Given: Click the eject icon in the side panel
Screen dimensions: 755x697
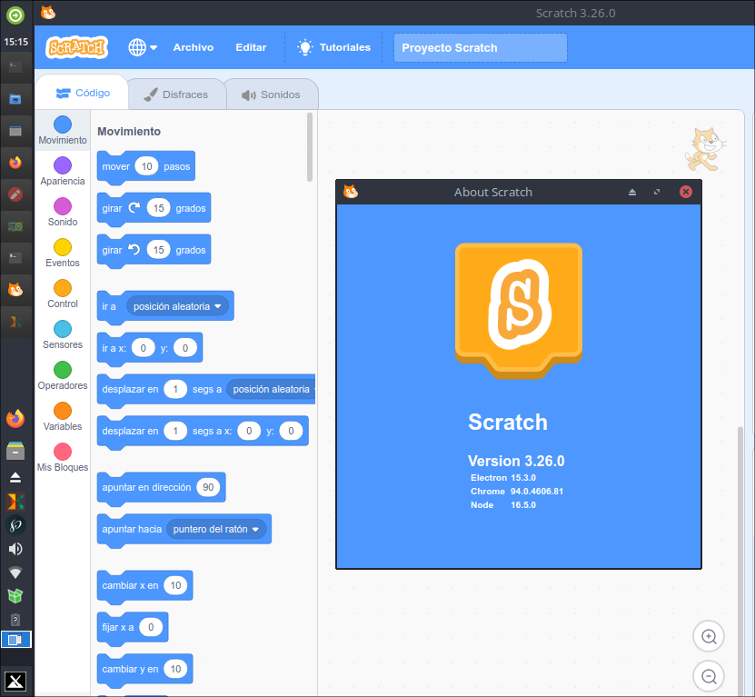Looking at the screenshot, I should [x=15, y=477].
